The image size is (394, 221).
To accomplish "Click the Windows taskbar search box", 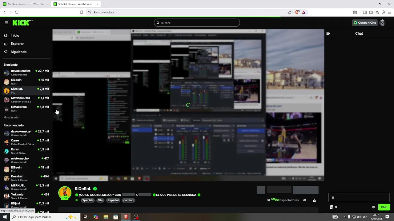I will point(45,217).
